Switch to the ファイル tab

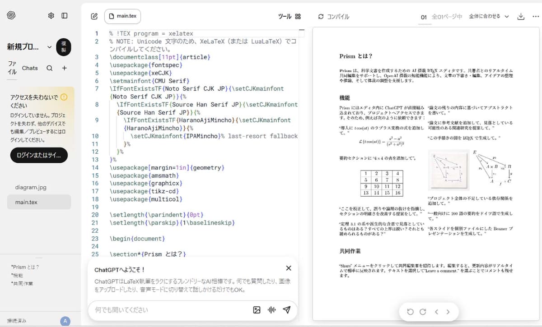[12, 68]
